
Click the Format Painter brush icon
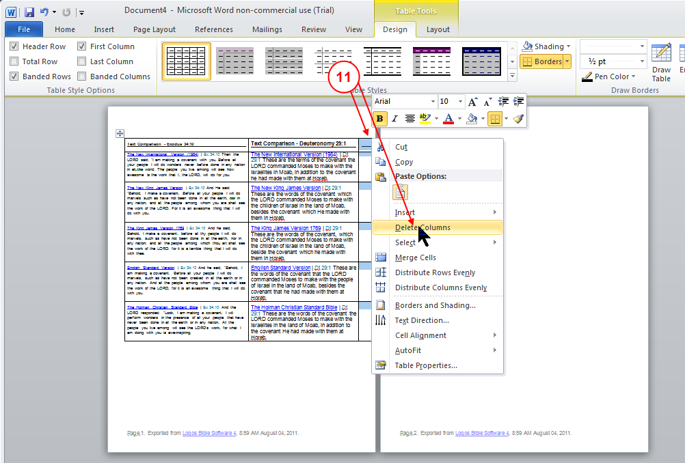pos(518,118)
